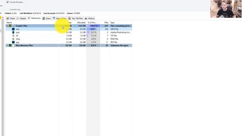Click the 8.8 GB Allocated cell of .arw
This screenshot has width=242, height=136.
(x=83, y=29)
